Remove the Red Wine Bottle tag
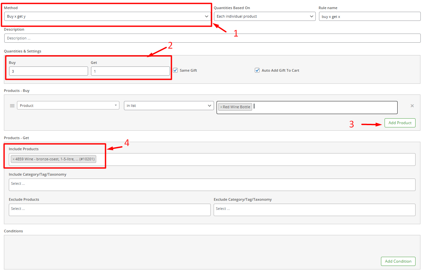425x276 pixels. pos(221,107)
